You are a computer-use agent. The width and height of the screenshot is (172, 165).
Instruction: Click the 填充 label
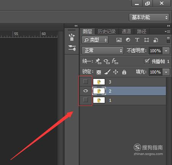click(141, 72)
